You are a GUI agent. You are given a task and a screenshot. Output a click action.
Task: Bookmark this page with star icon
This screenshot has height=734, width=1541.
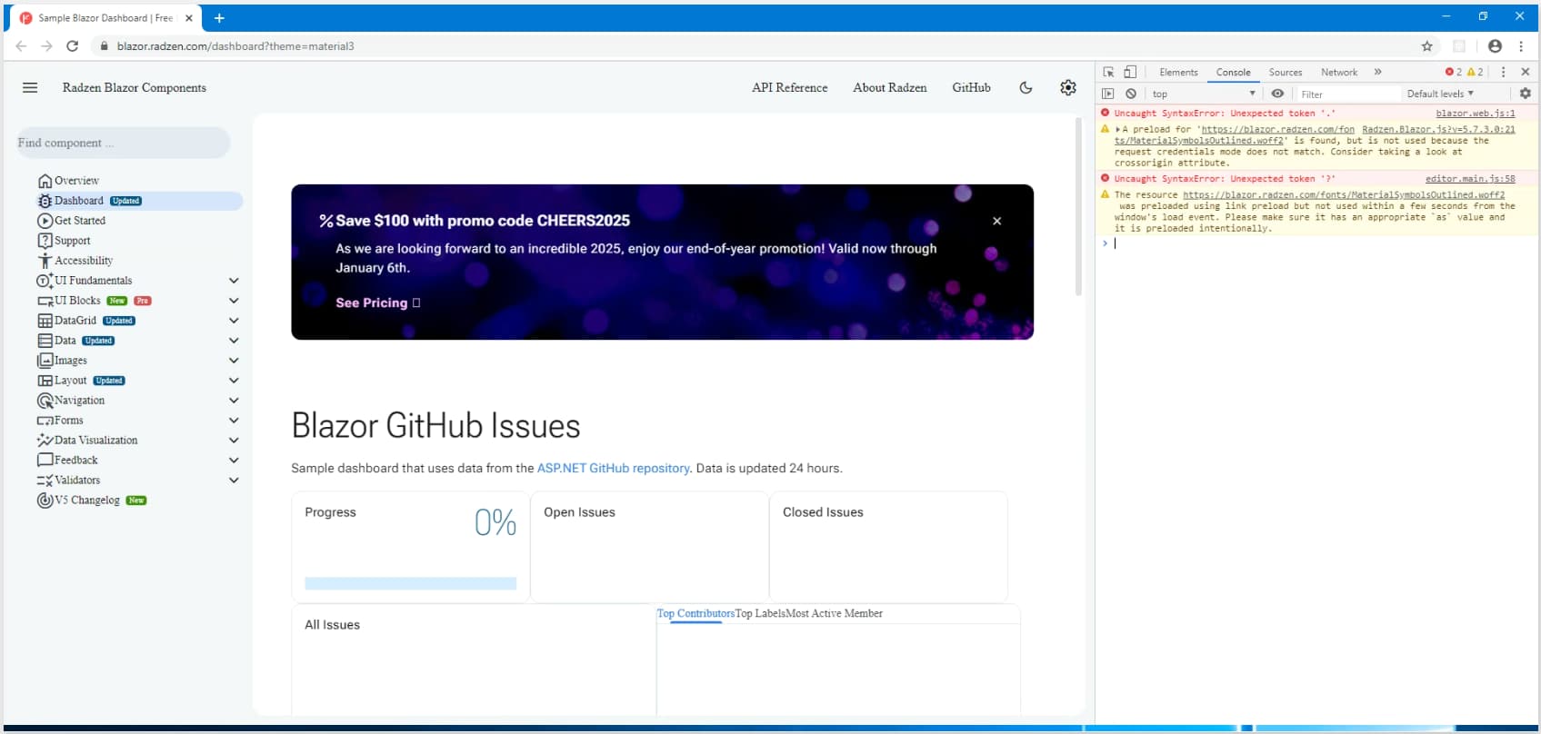[x=1427, y=46]
